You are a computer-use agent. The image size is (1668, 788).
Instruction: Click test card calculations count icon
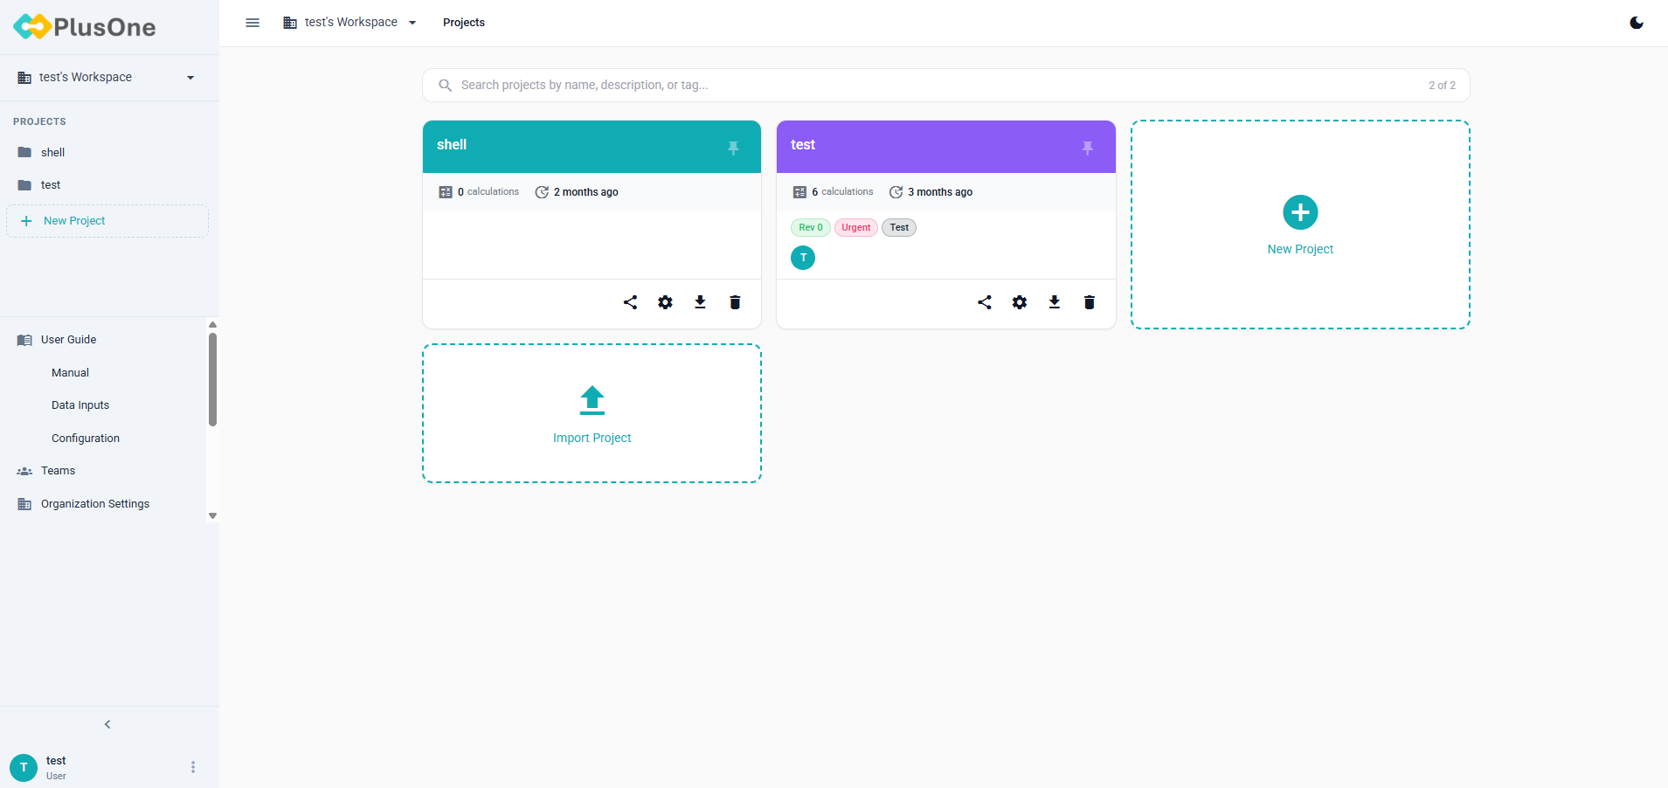(x=799, y=192)
